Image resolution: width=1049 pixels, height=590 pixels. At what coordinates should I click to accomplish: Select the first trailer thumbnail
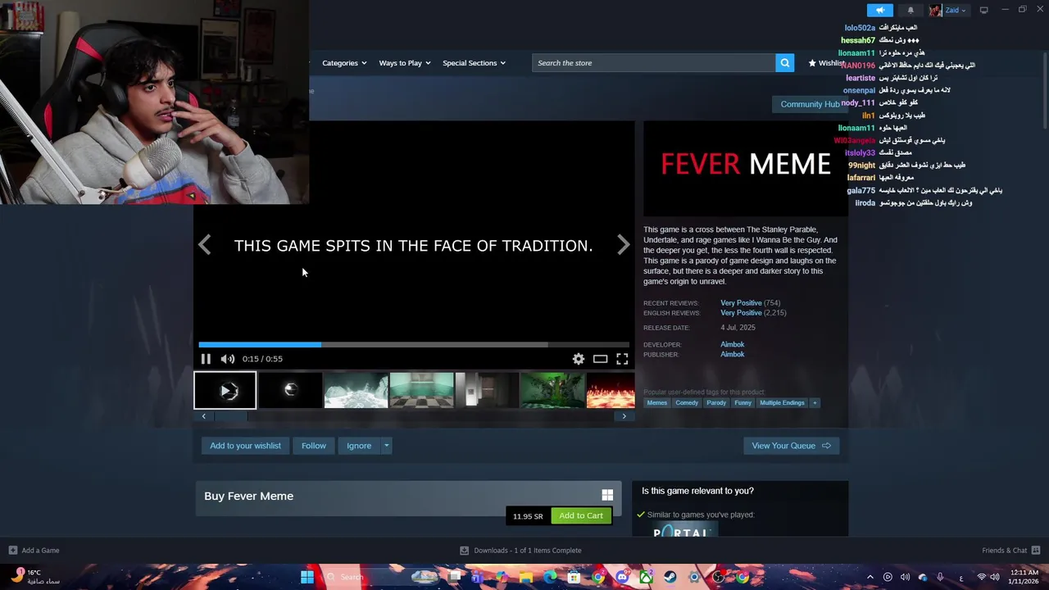[225, 390]
